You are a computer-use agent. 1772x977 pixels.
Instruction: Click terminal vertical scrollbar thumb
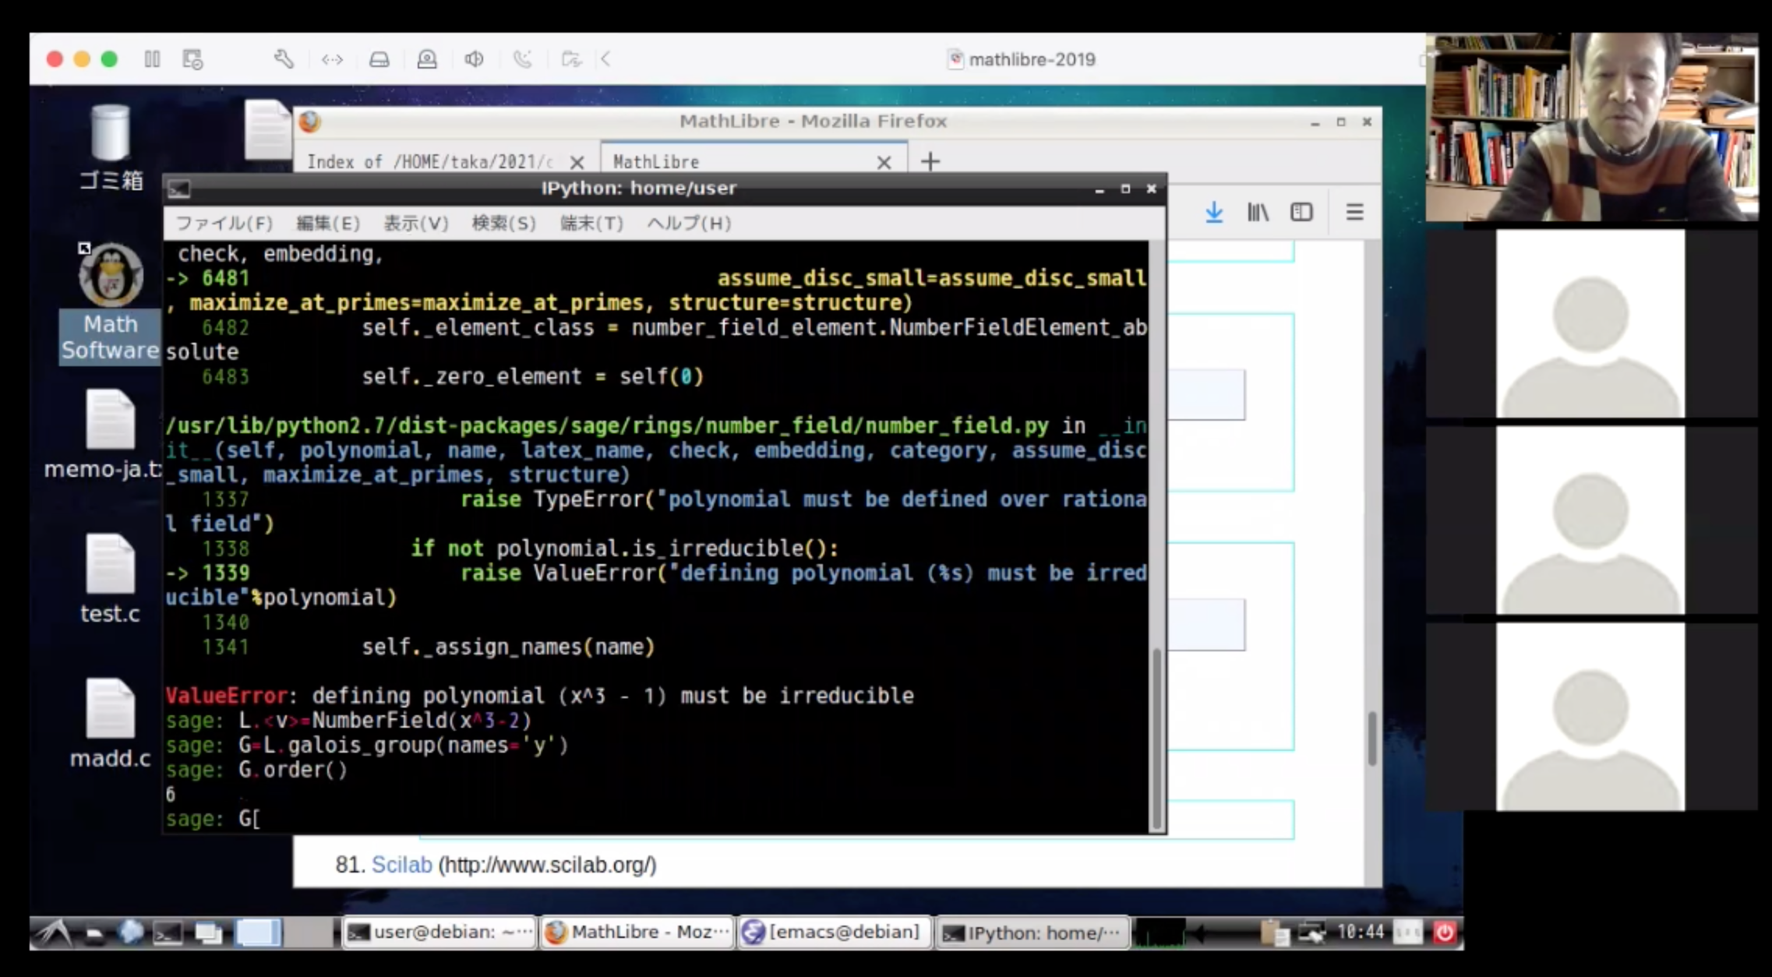[x=1157, y=738]
